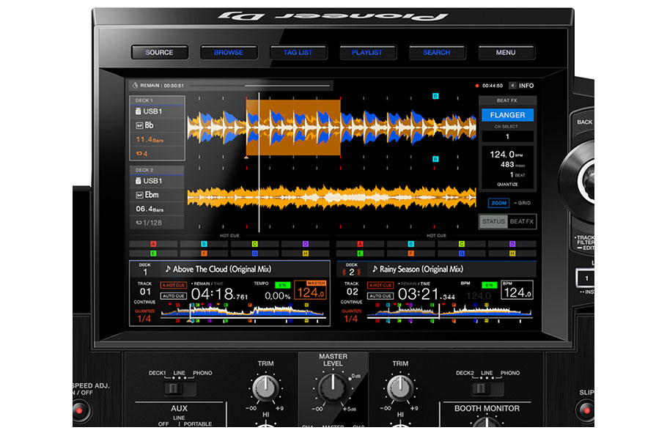Viewport: 667px width, 433px height.
Task: Click the arrow icon beside INFO
Action: [512, 86]
